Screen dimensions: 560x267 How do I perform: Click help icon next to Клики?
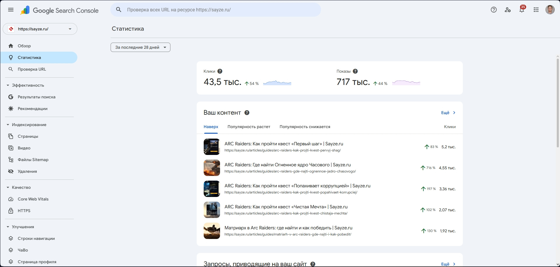(220, 71)
